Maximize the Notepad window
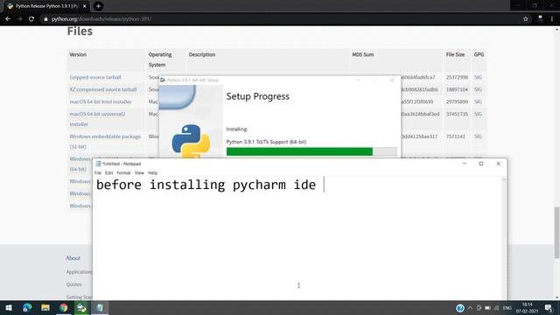Screen dimensions: 560x315 pyautogui.click(x=481, y=164)
